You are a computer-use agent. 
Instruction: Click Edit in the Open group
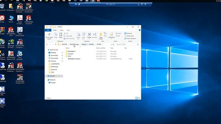click(118, 36)
